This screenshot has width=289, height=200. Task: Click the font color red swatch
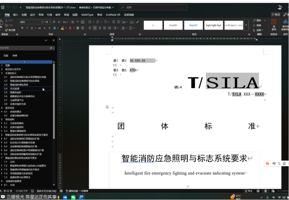click(x=70, y=29)
